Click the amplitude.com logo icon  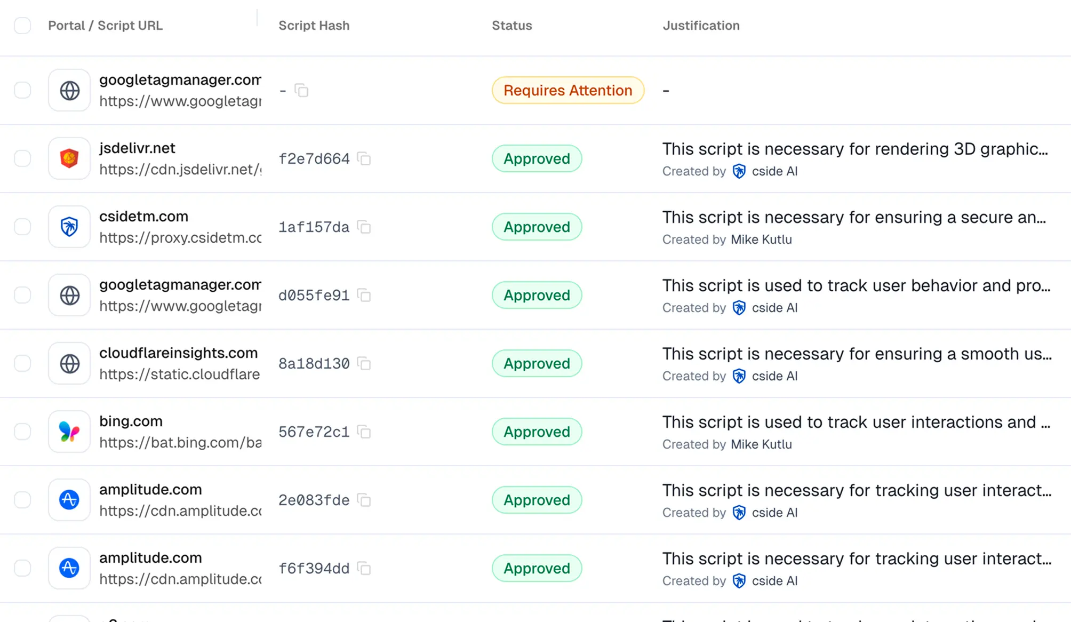point(69,500)
